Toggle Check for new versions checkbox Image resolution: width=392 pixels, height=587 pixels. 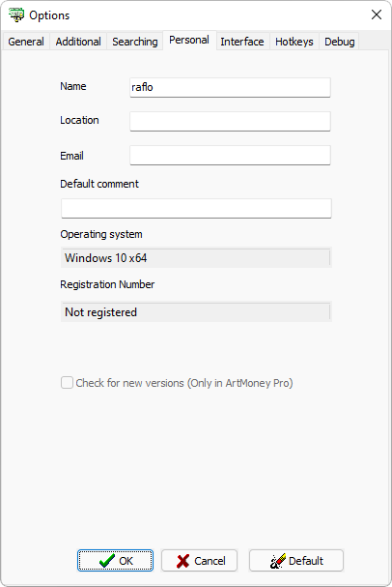coord(67,383)
